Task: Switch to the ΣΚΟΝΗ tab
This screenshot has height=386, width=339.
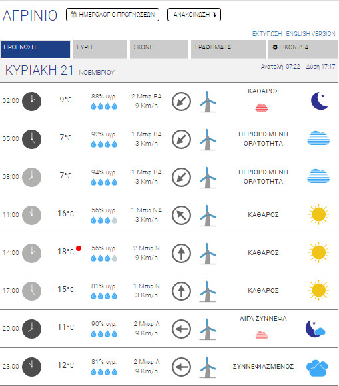Action: pyautogui.click(x=159, y=49)
